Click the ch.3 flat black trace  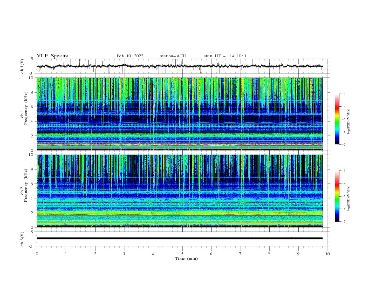pos(180,238)
